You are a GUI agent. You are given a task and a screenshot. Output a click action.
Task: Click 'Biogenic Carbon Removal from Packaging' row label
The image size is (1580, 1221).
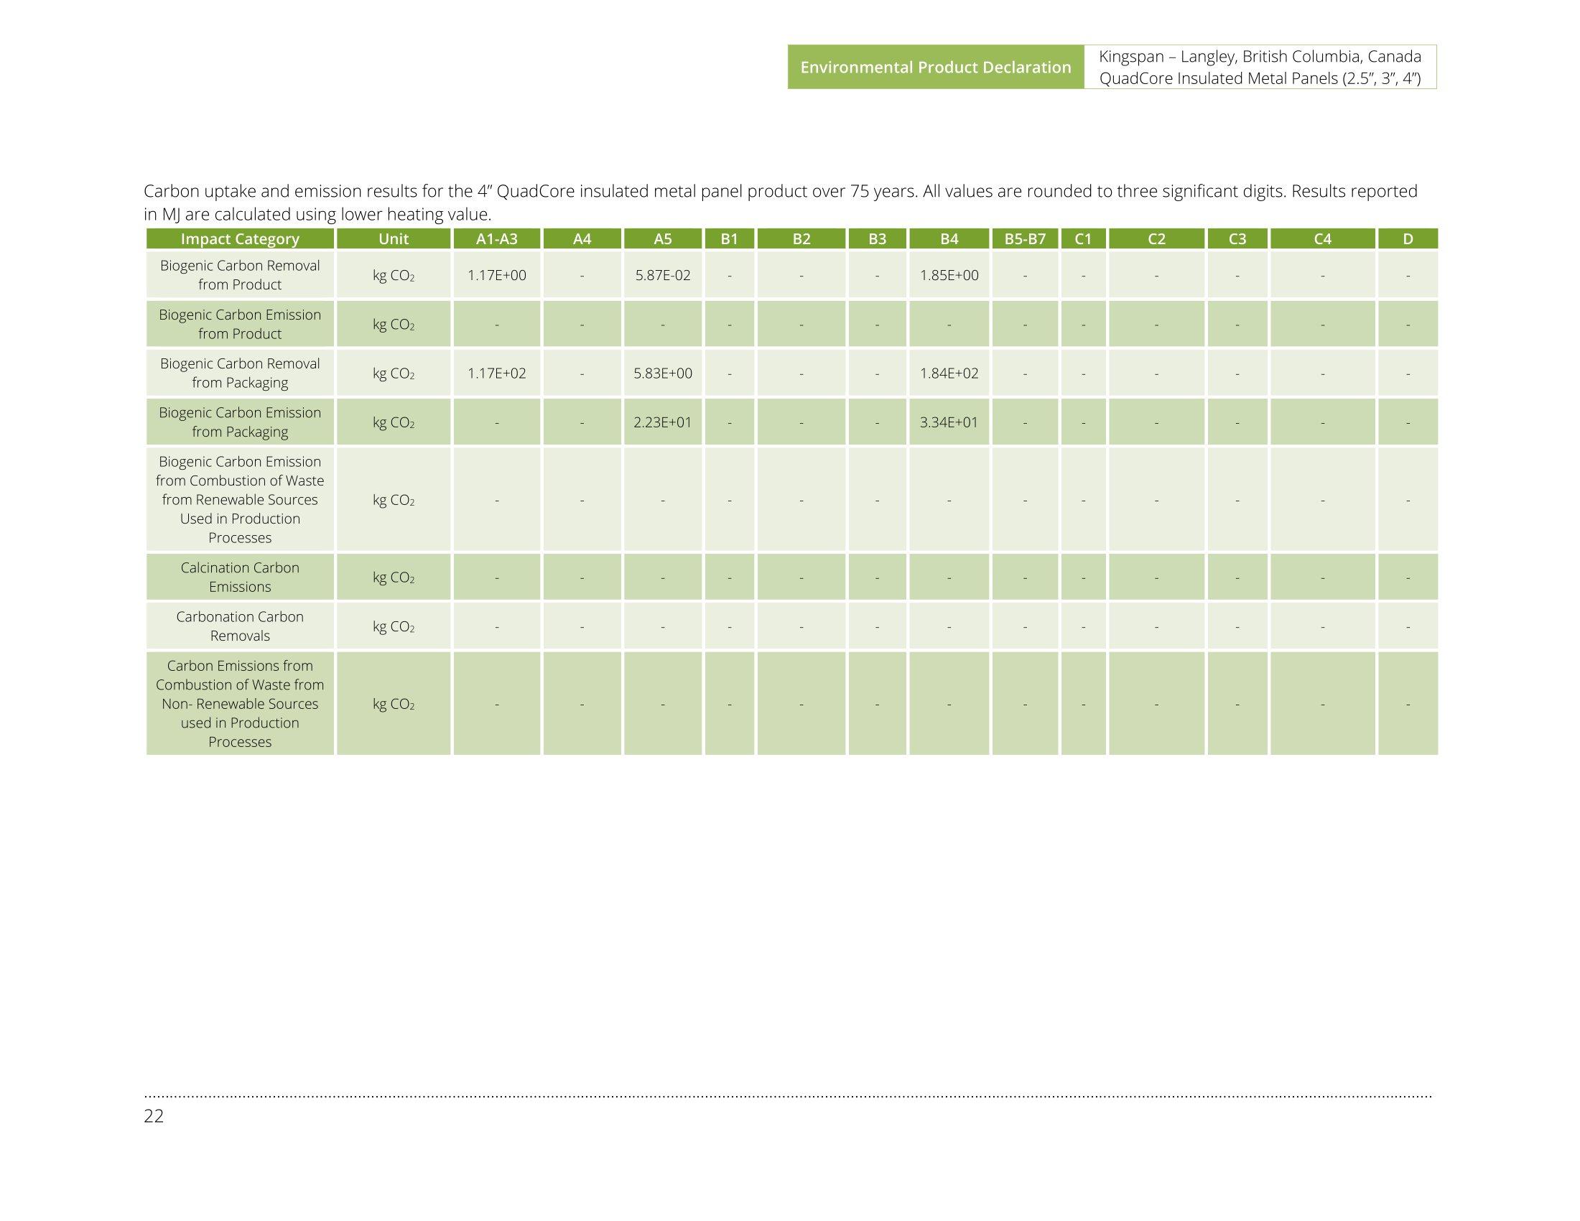[x=240, y=373]
